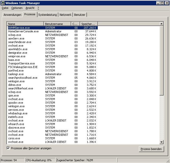The width and height of the screenshot is (170, 163).
Task: Sort by the Benutzername column header
Action: (x=57, y=24)
